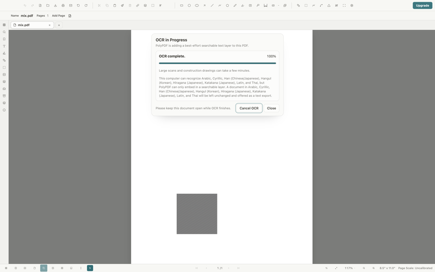Toggle the highlighted pan mode button in status bar

click(x=43, y=268)
